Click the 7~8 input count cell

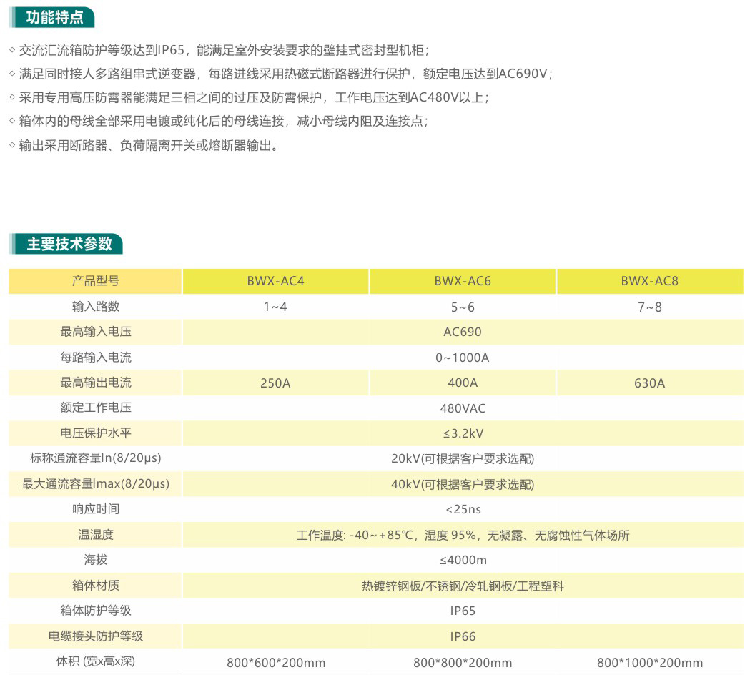650,307
